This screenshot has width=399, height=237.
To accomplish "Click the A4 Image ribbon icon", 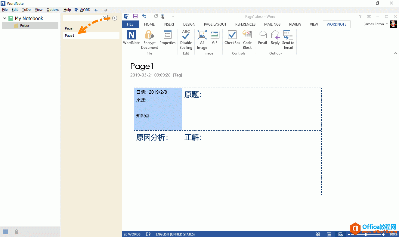I will tap(202, 35).
